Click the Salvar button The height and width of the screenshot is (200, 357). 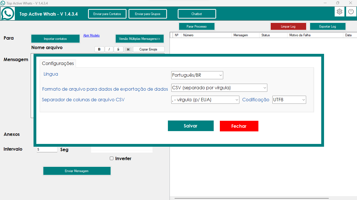click(x=191, y=126)
